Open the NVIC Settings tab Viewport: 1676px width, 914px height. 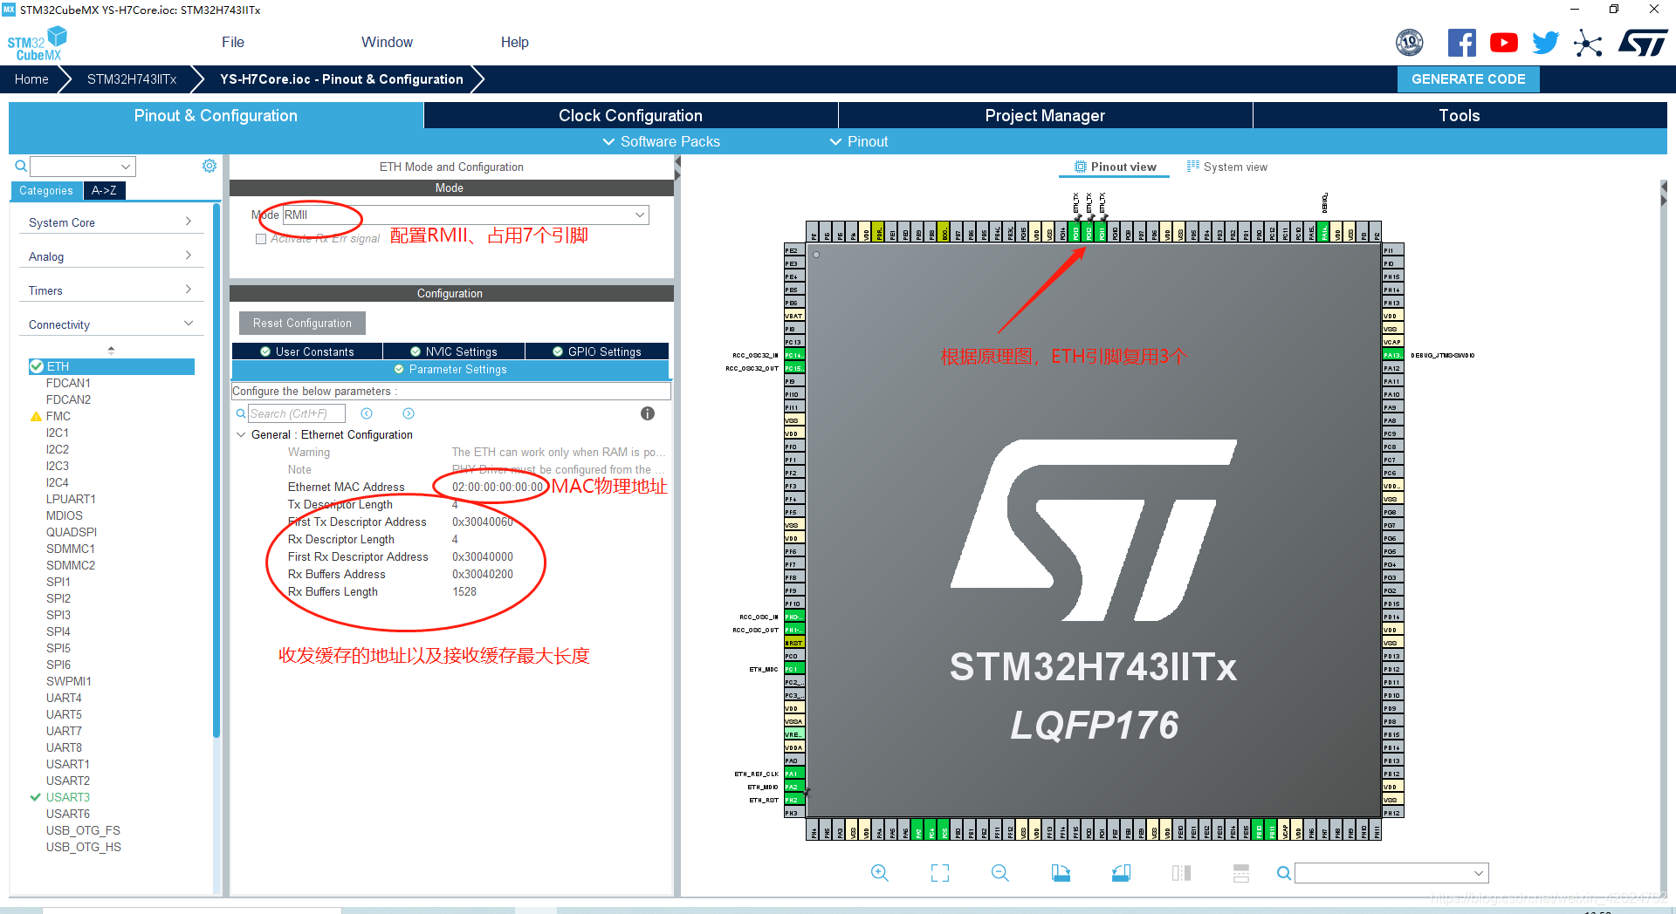454,351
